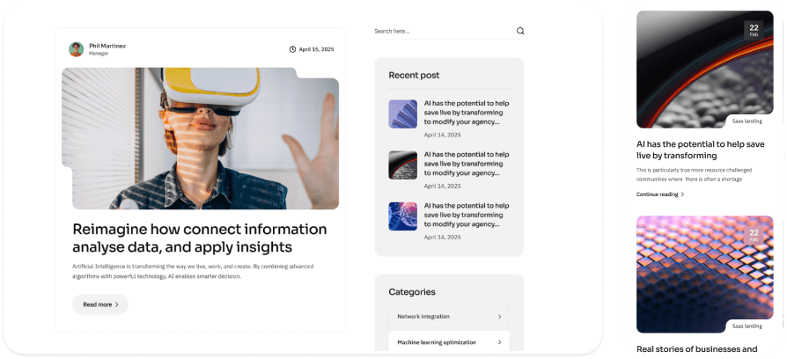
Task: Open the third recent post blue DNA thumbnail
Action: [x=402, y=216]
